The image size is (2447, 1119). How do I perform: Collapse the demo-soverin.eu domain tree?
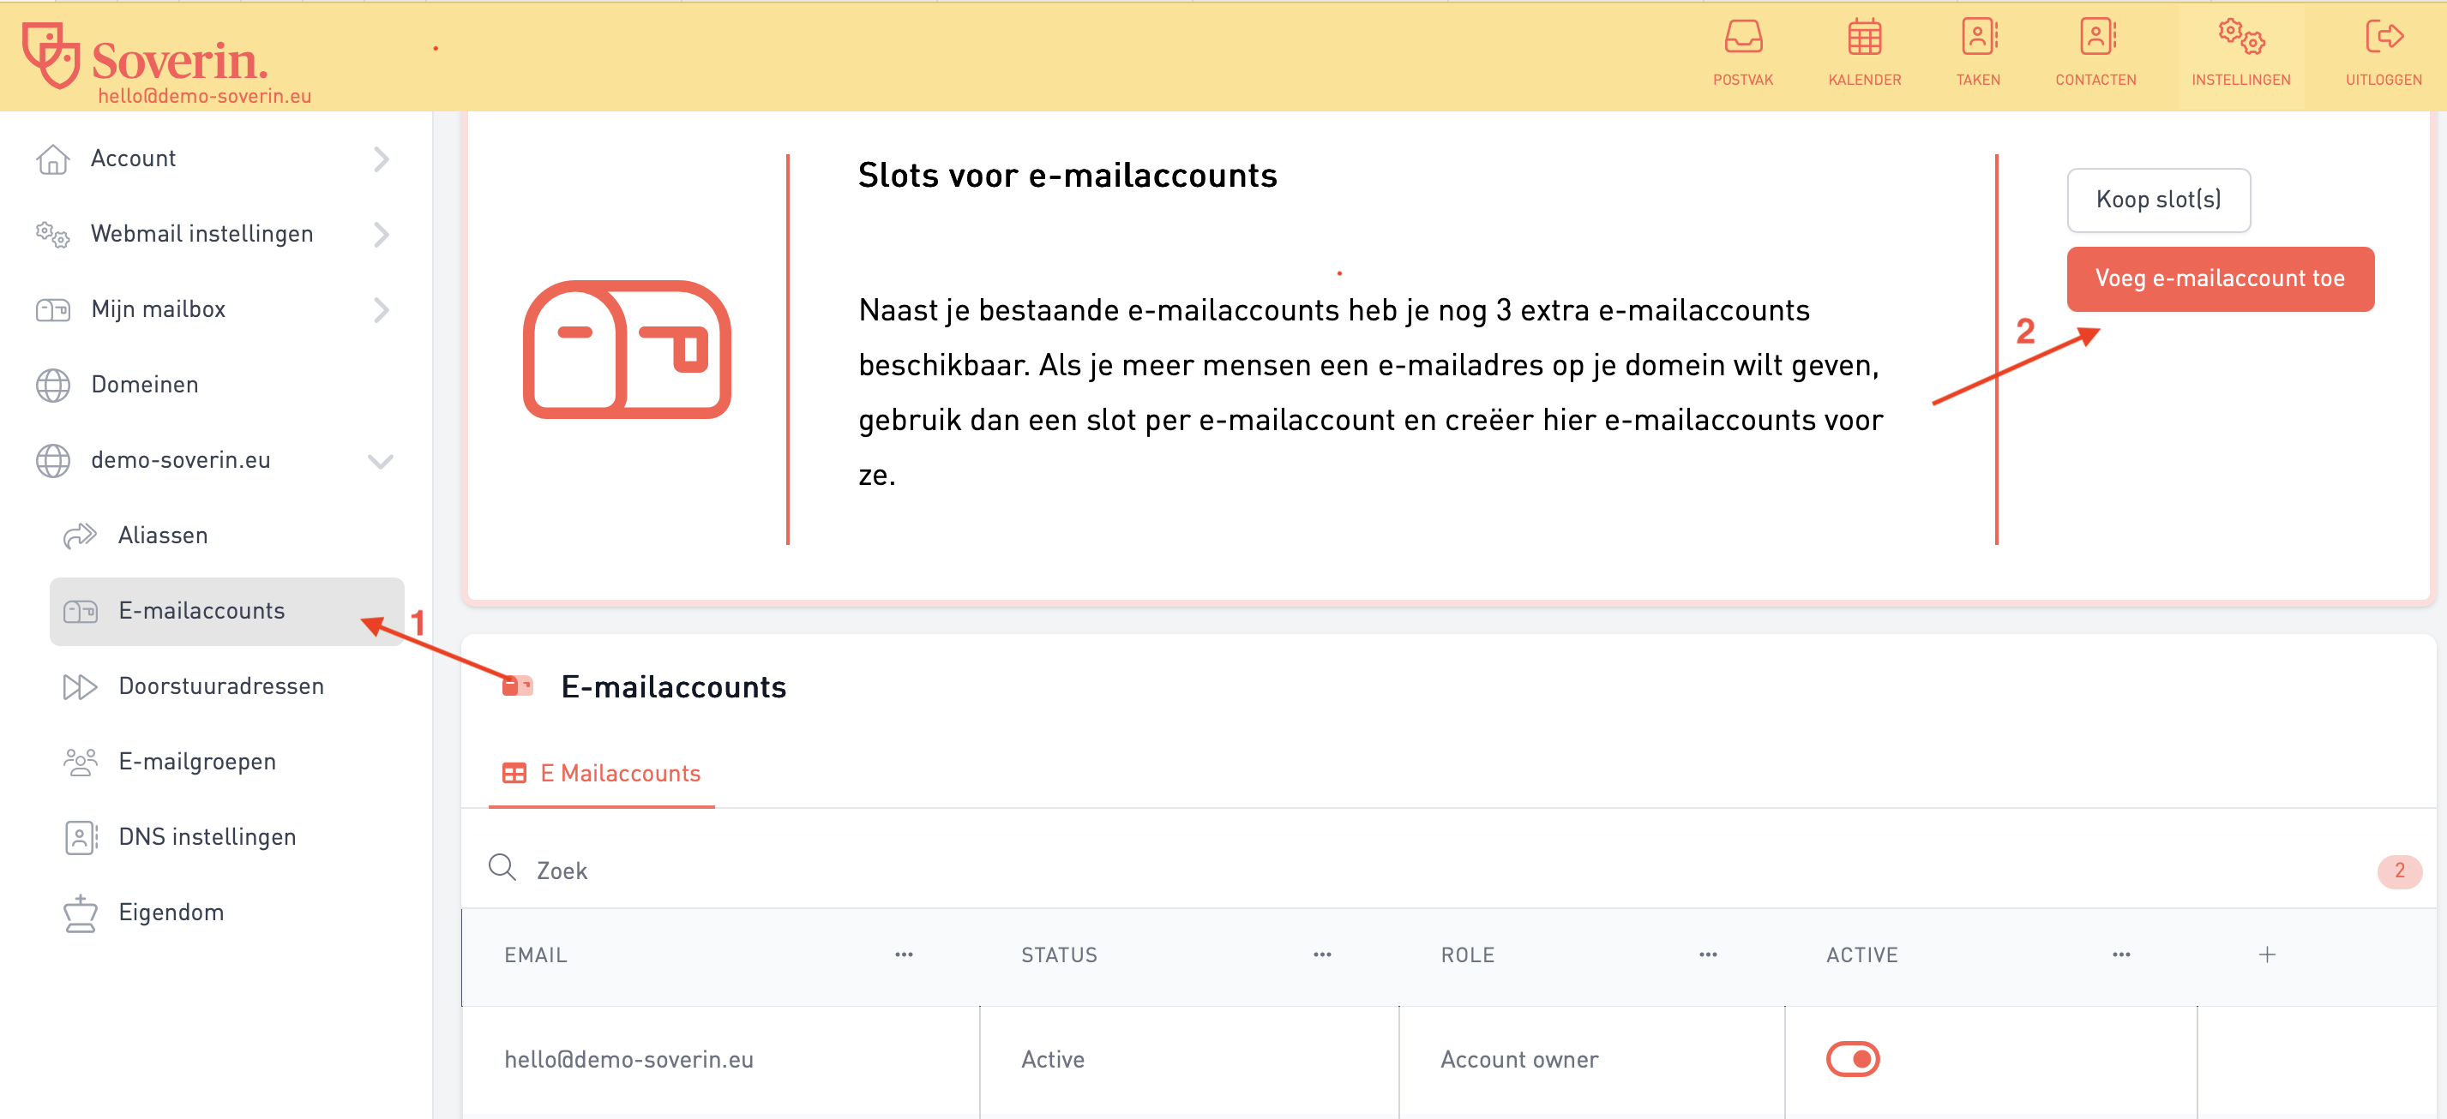(380, 461)
